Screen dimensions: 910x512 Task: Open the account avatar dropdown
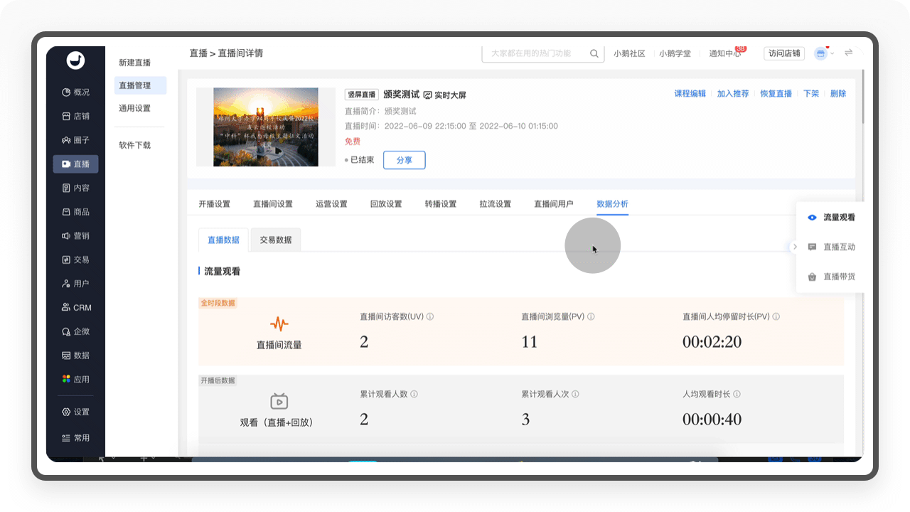[x=824, y=53]
